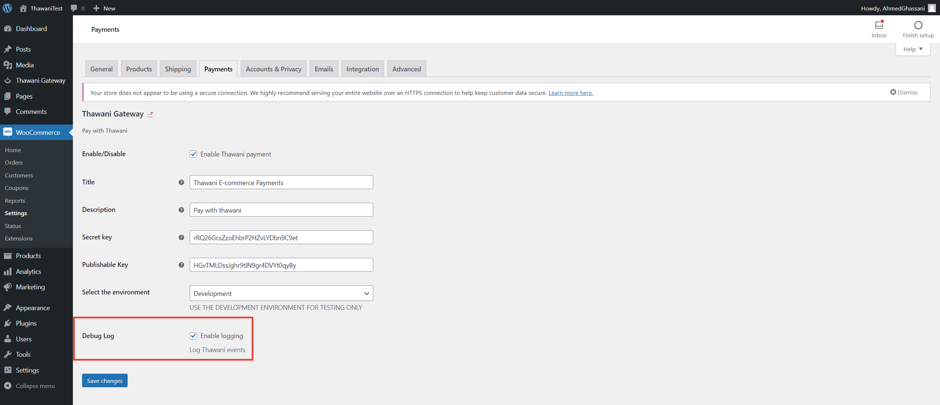Image resolution: width=940 pixels, height=405 pixels.
Task: Toggle Enable logging checkbox
Action: point(194,336)
